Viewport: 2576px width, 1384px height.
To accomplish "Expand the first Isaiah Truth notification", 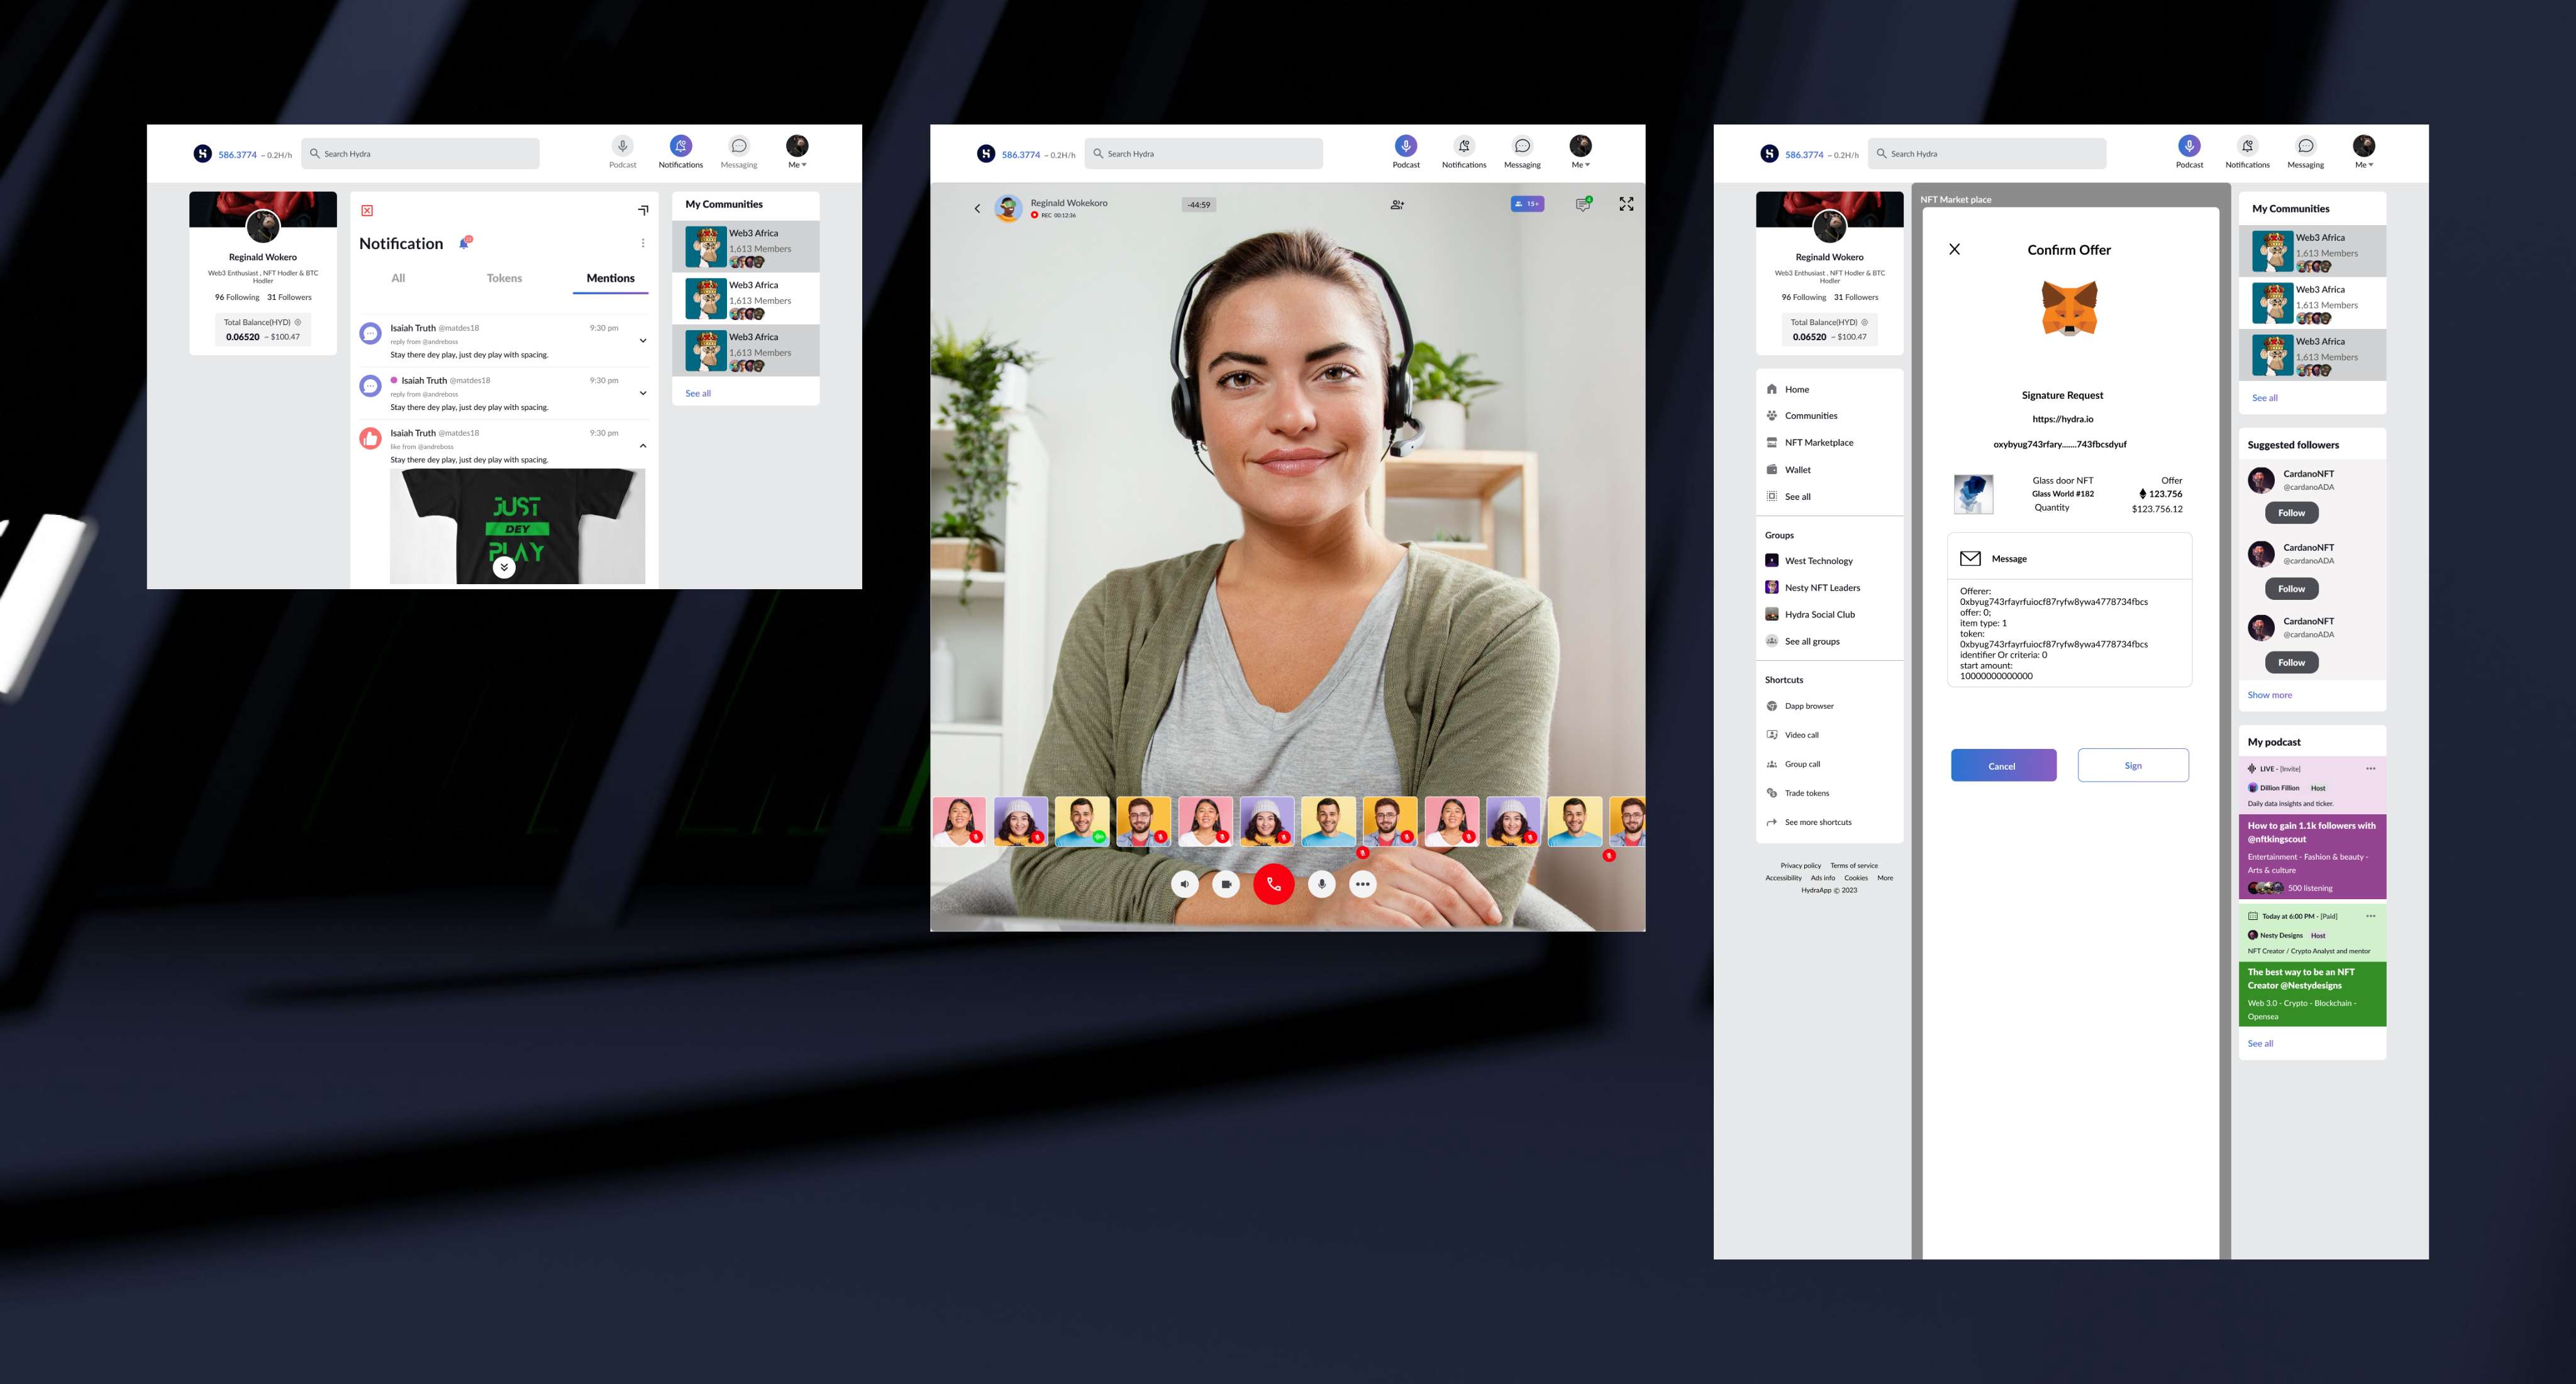I will click(x=643, y=340).
